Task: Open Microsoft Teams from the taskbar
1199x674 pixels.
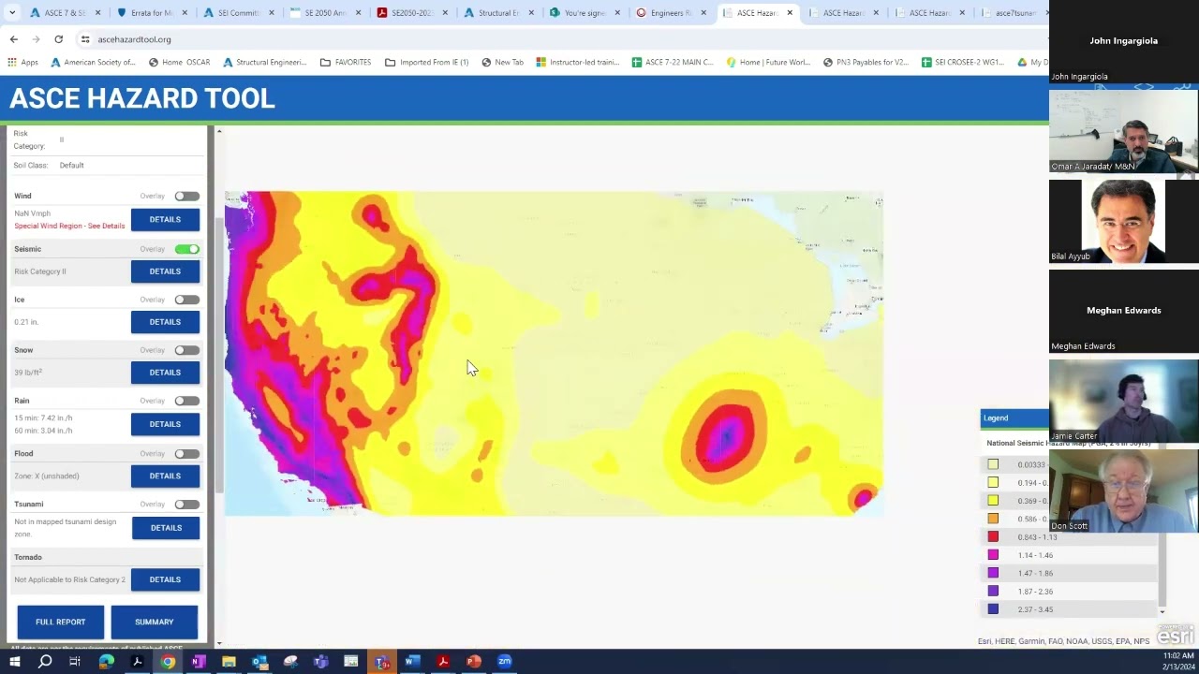Action: point(320,662)
